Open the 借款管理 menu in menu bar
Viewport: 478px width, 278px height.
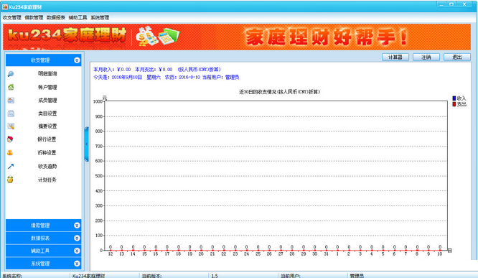(x=34, y=18)
